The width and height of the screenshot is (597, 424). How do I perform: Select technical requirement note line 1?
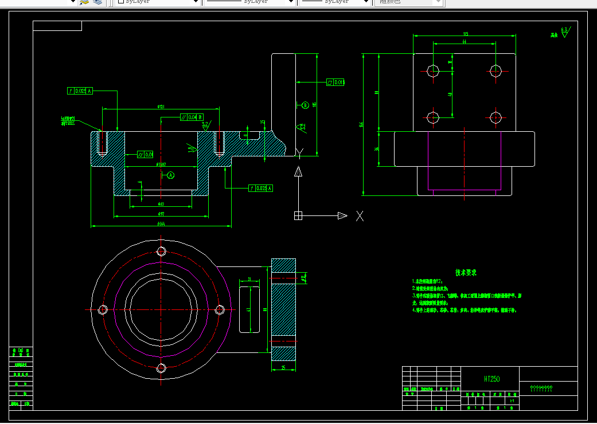click(428, 281)
